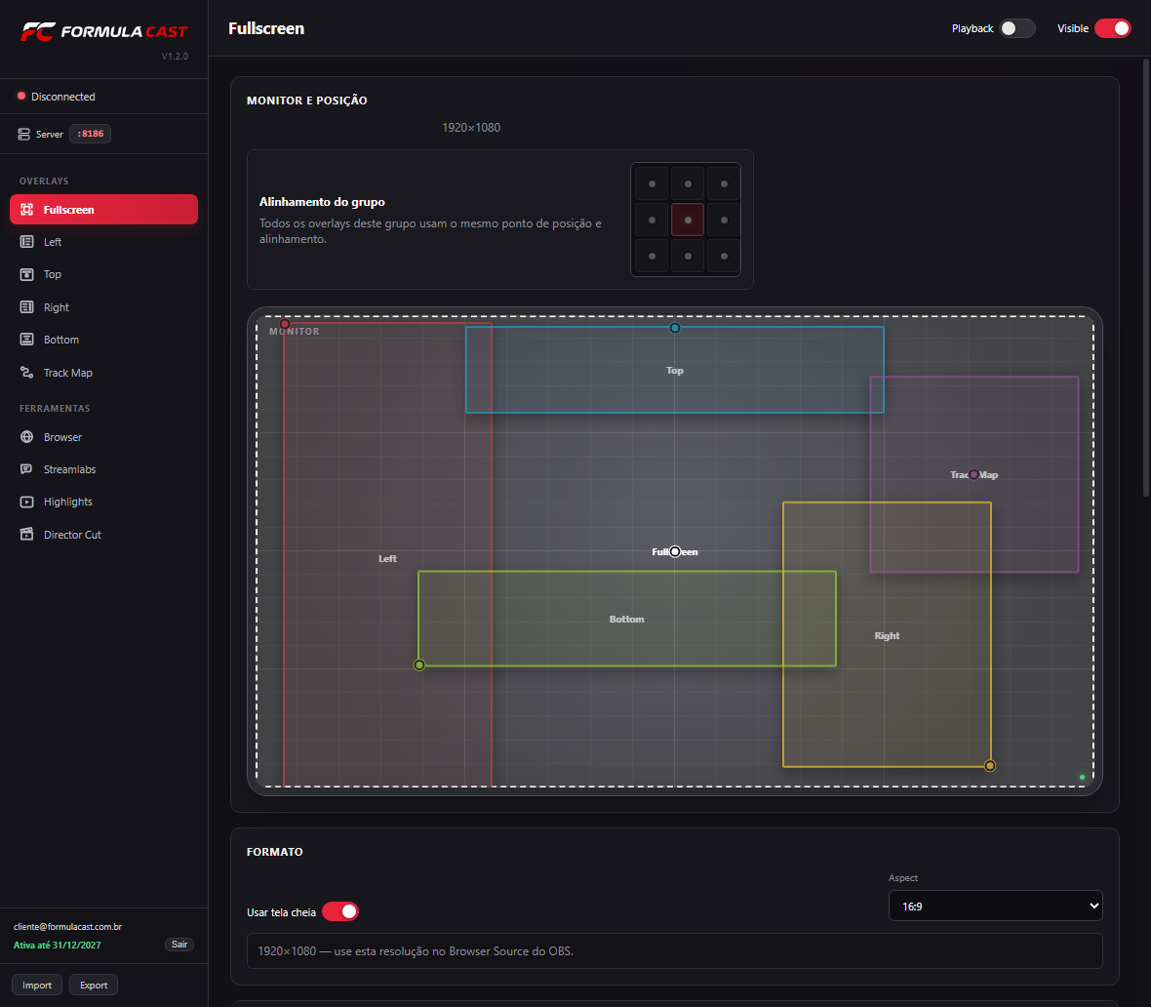The height and width of the screenshot is (1007, 1151).
Task: Open the Top overlay sidebar icon
Action: pos(26,274)
